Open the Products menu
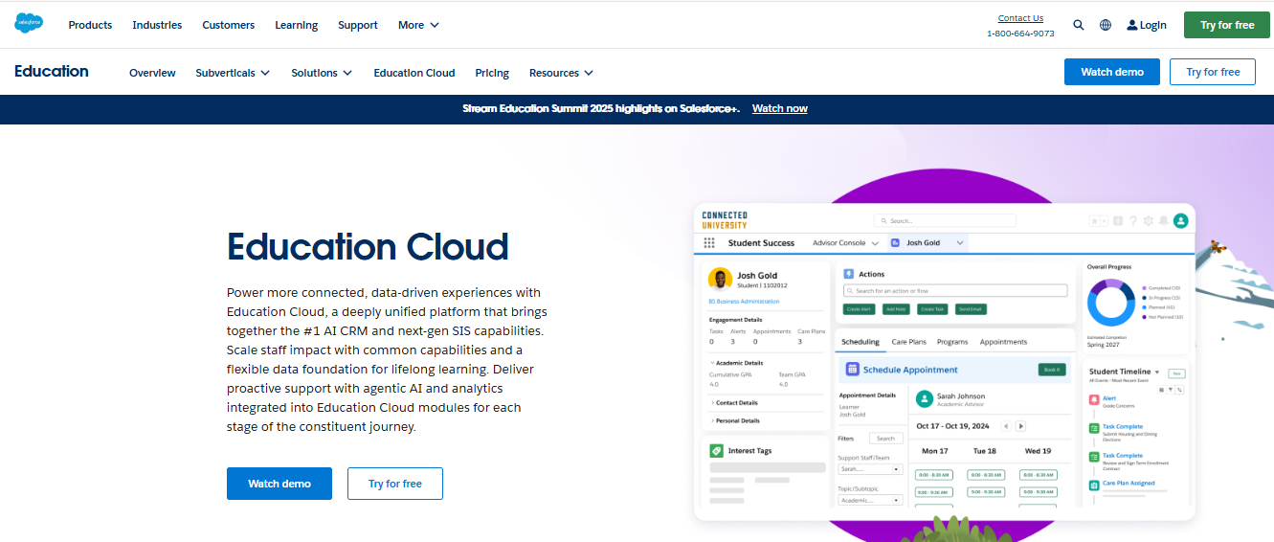 [x=90, y=25]
